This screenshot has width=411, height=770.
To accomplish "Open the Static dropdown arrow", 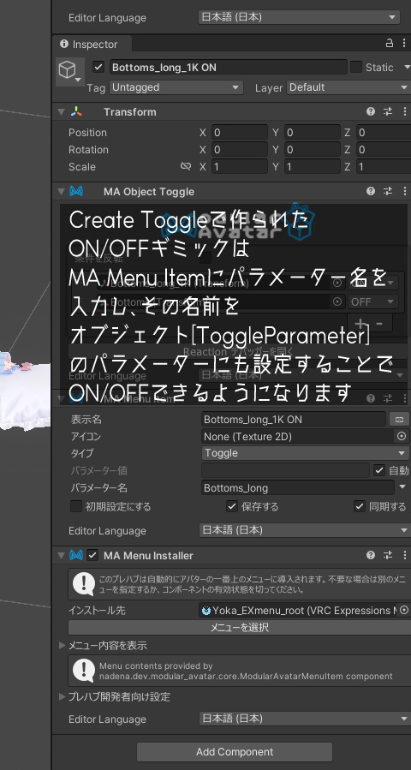I will tap(406, 68).
